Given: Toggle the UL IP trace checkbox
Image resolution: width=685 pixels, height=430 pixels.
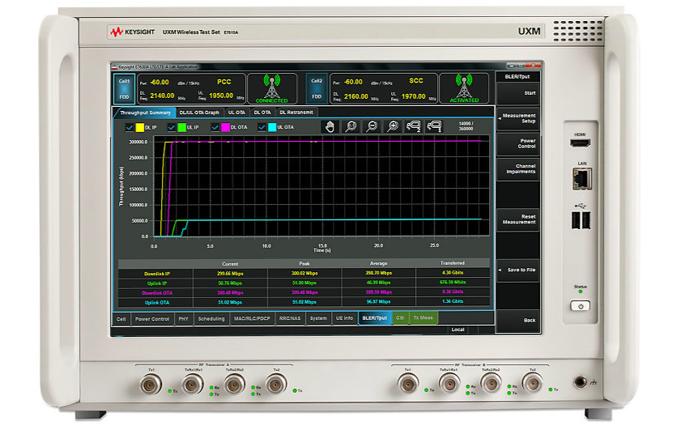Looking at the screenshot, I should point(171,127).
